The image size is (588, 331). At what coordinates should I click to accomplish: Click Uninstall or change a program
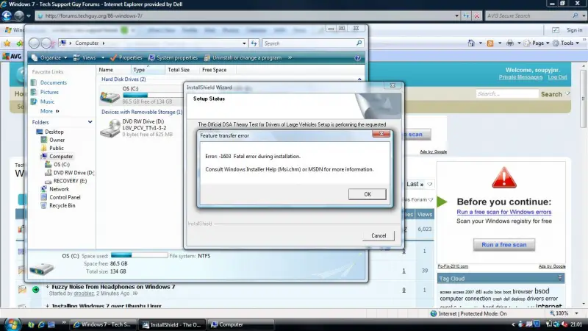243,58
